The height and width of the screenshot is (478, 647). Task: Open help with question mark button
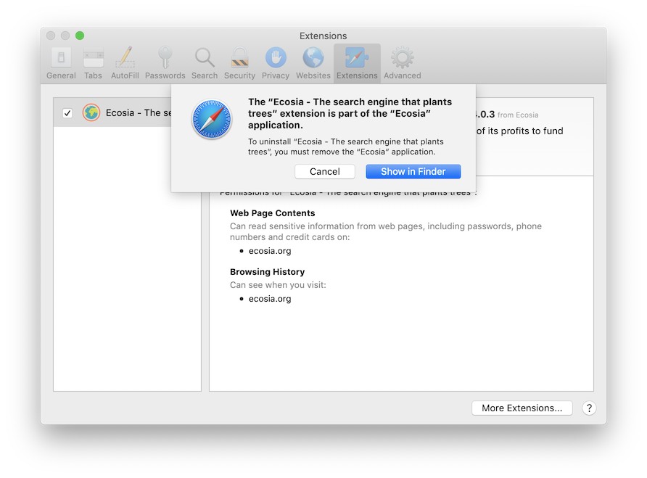[589, 408]
